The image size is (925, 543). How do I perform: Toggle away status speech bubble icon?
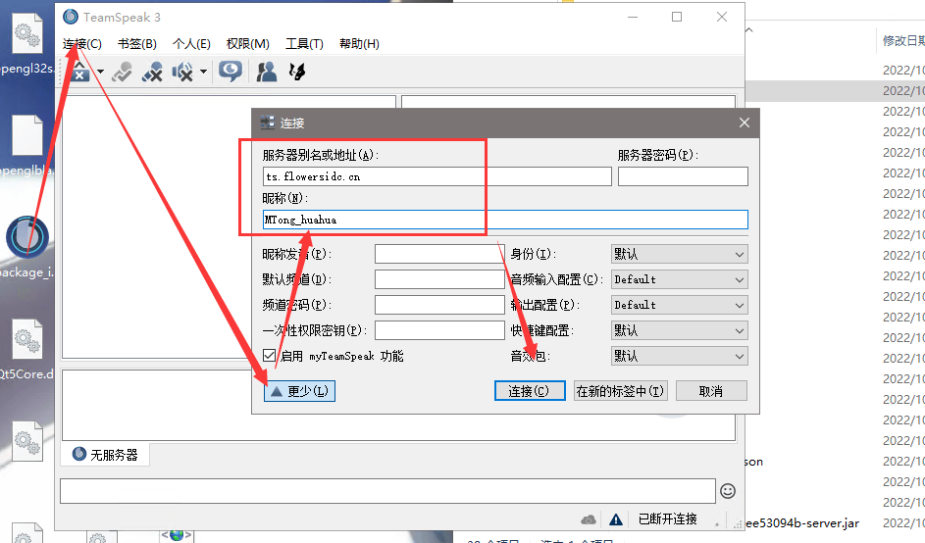231,72
